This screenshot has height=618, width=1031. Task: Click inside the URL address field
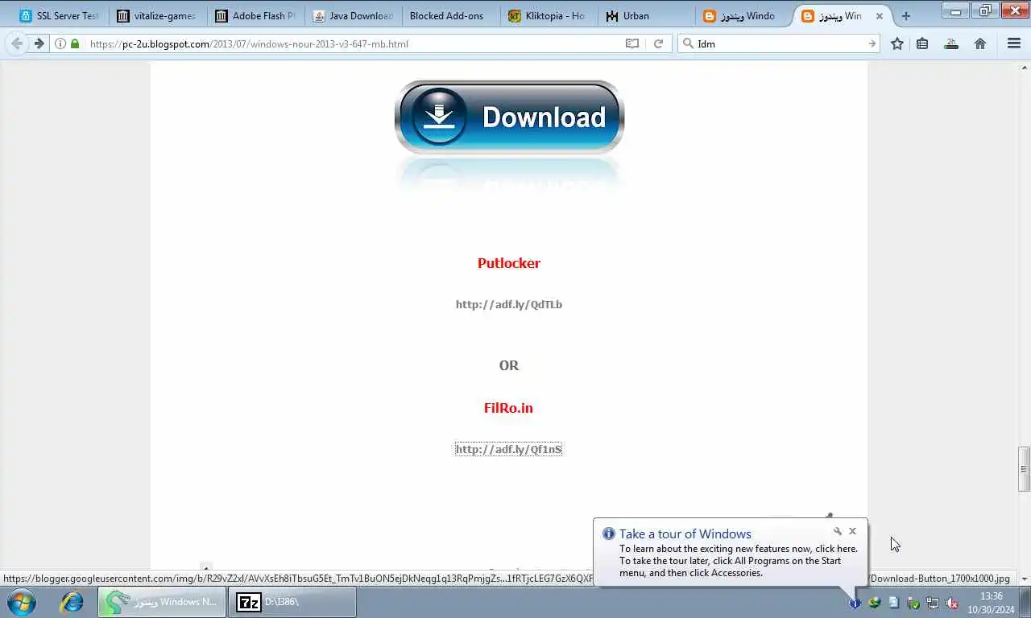[x=353, y=43]
